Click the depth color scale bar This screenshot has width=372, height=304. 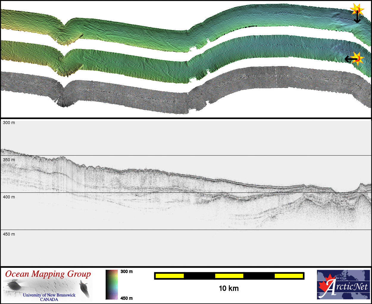(x=112, y=284)
